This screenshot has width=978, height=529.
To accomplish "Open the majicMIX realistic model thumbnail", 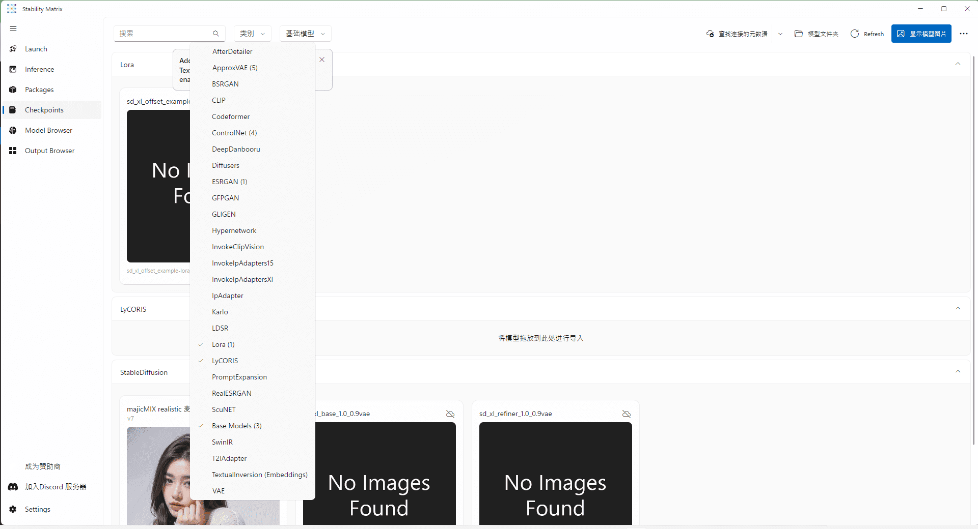I will pos(158,476).
